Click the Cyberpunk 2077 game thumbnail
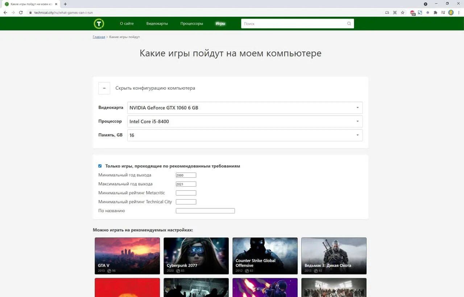This screenshot has width=464, height=297. tap(196, 255)
